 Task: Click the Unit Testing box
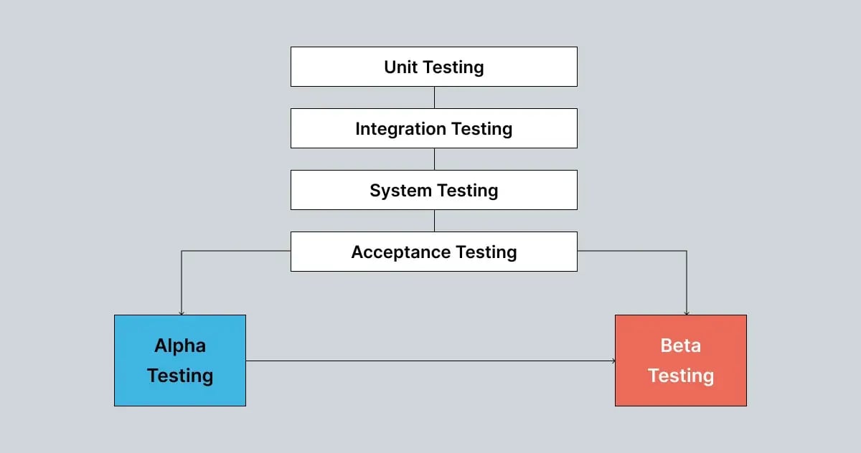pos(433,67)
